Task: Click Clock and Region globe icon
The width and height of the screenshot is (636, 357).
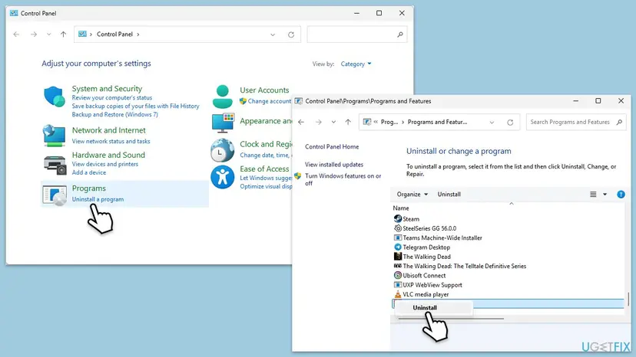Action: point(222,149)
